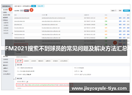This screenshot has height=95, width=132.
Task: Click the blue button above the table's last column
Action: 126,10
